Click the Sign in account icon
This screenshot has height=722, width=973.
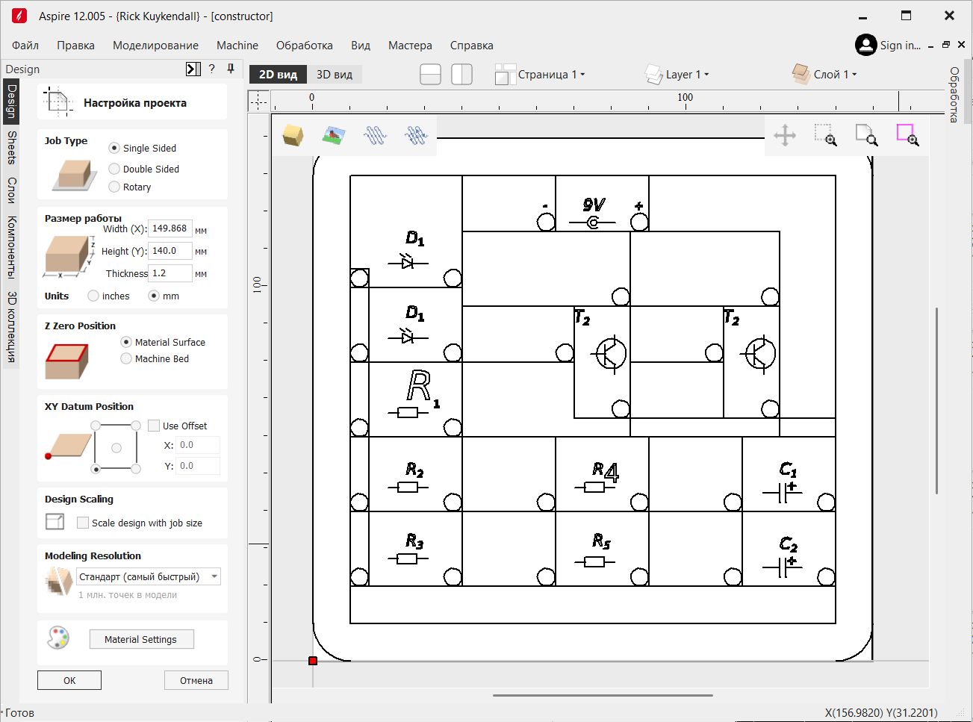click(865, 45)
